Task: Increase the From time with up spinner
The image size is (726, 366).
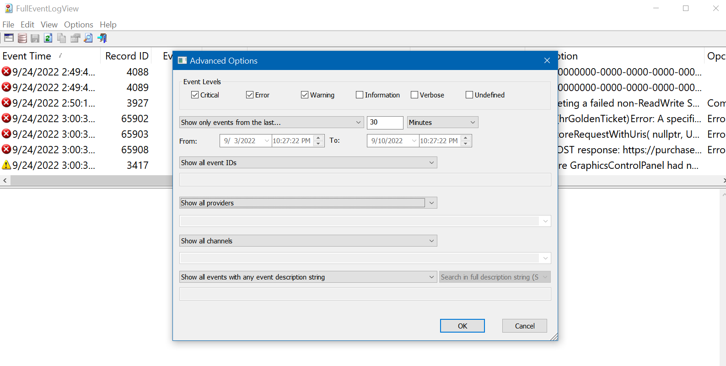Action: (319, 138)
